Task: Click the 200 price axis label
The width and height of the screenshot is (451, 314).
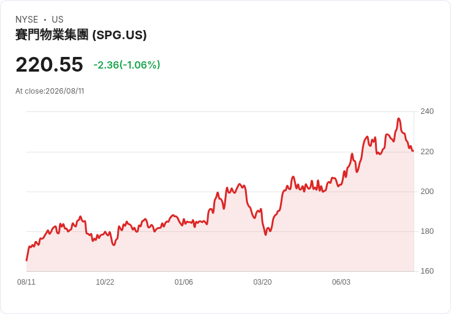Action: (x=427, y=192)
